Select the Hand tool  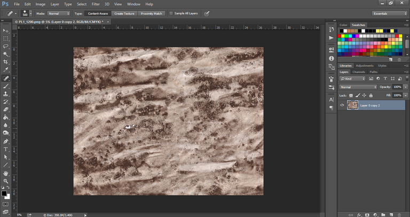(5, 173)
